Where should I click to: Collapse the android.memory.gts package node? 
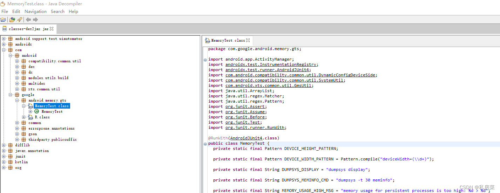[x=17, y=100]
